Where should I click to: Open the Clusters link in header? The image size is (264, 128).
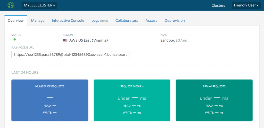click(218, 5)
